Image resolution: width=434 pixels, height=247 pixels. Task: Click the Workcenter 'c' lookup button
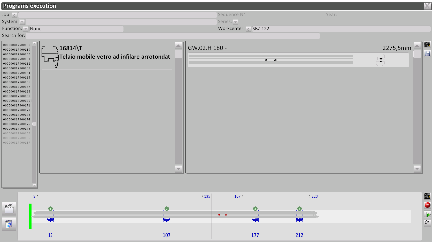[248, 29]
